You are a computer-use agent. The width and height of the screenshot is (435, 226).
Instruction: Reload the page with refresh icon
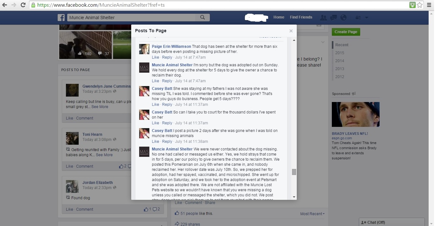(x=23, y=5)
